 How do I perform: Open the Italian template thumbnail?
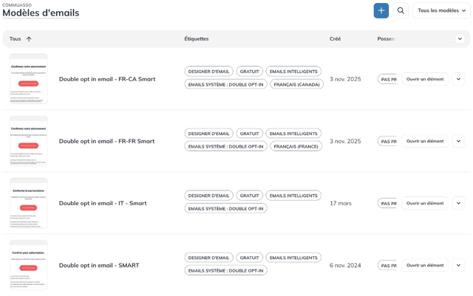pyautogui.click(x=29, y=203)
